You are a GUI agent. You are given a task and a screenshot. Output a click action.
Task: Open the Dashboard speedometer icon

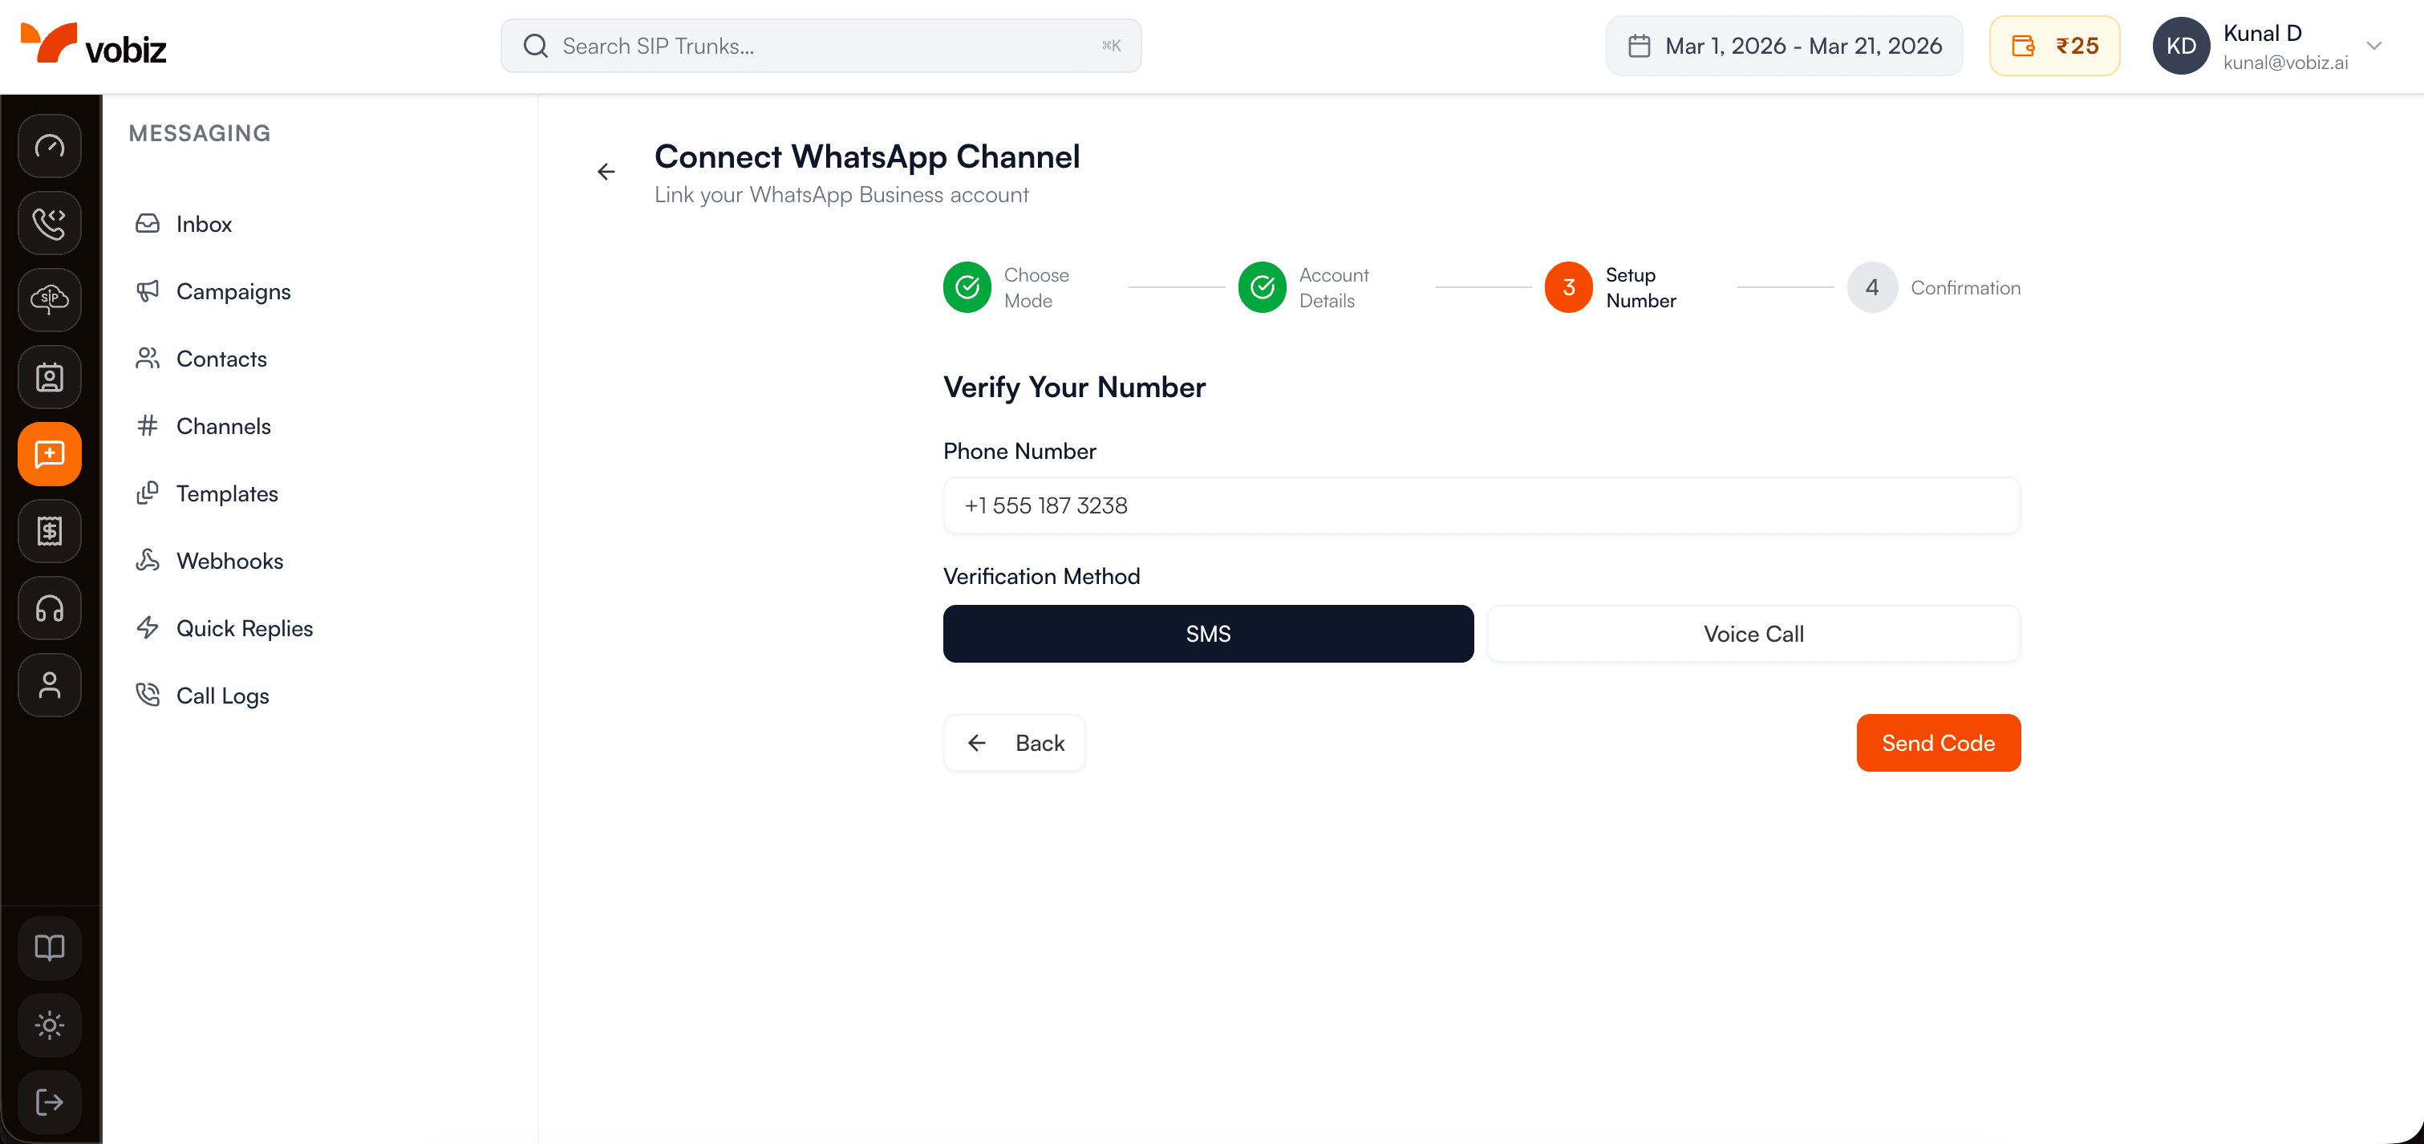(x=49, y=146)
